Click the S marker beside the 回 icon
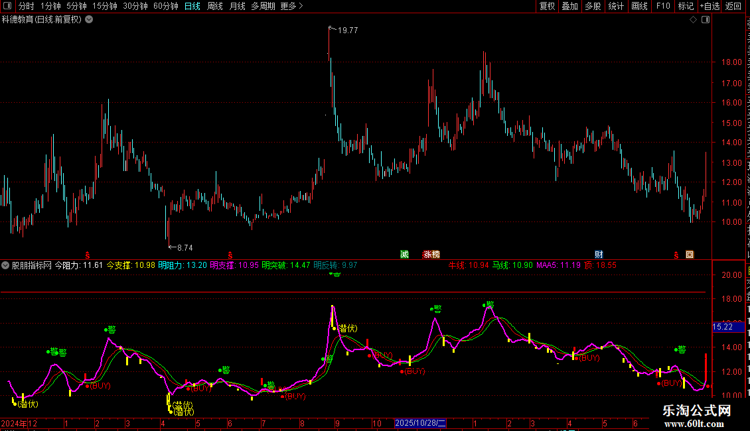This screenshot has width=750, height=431. (676, 255)
